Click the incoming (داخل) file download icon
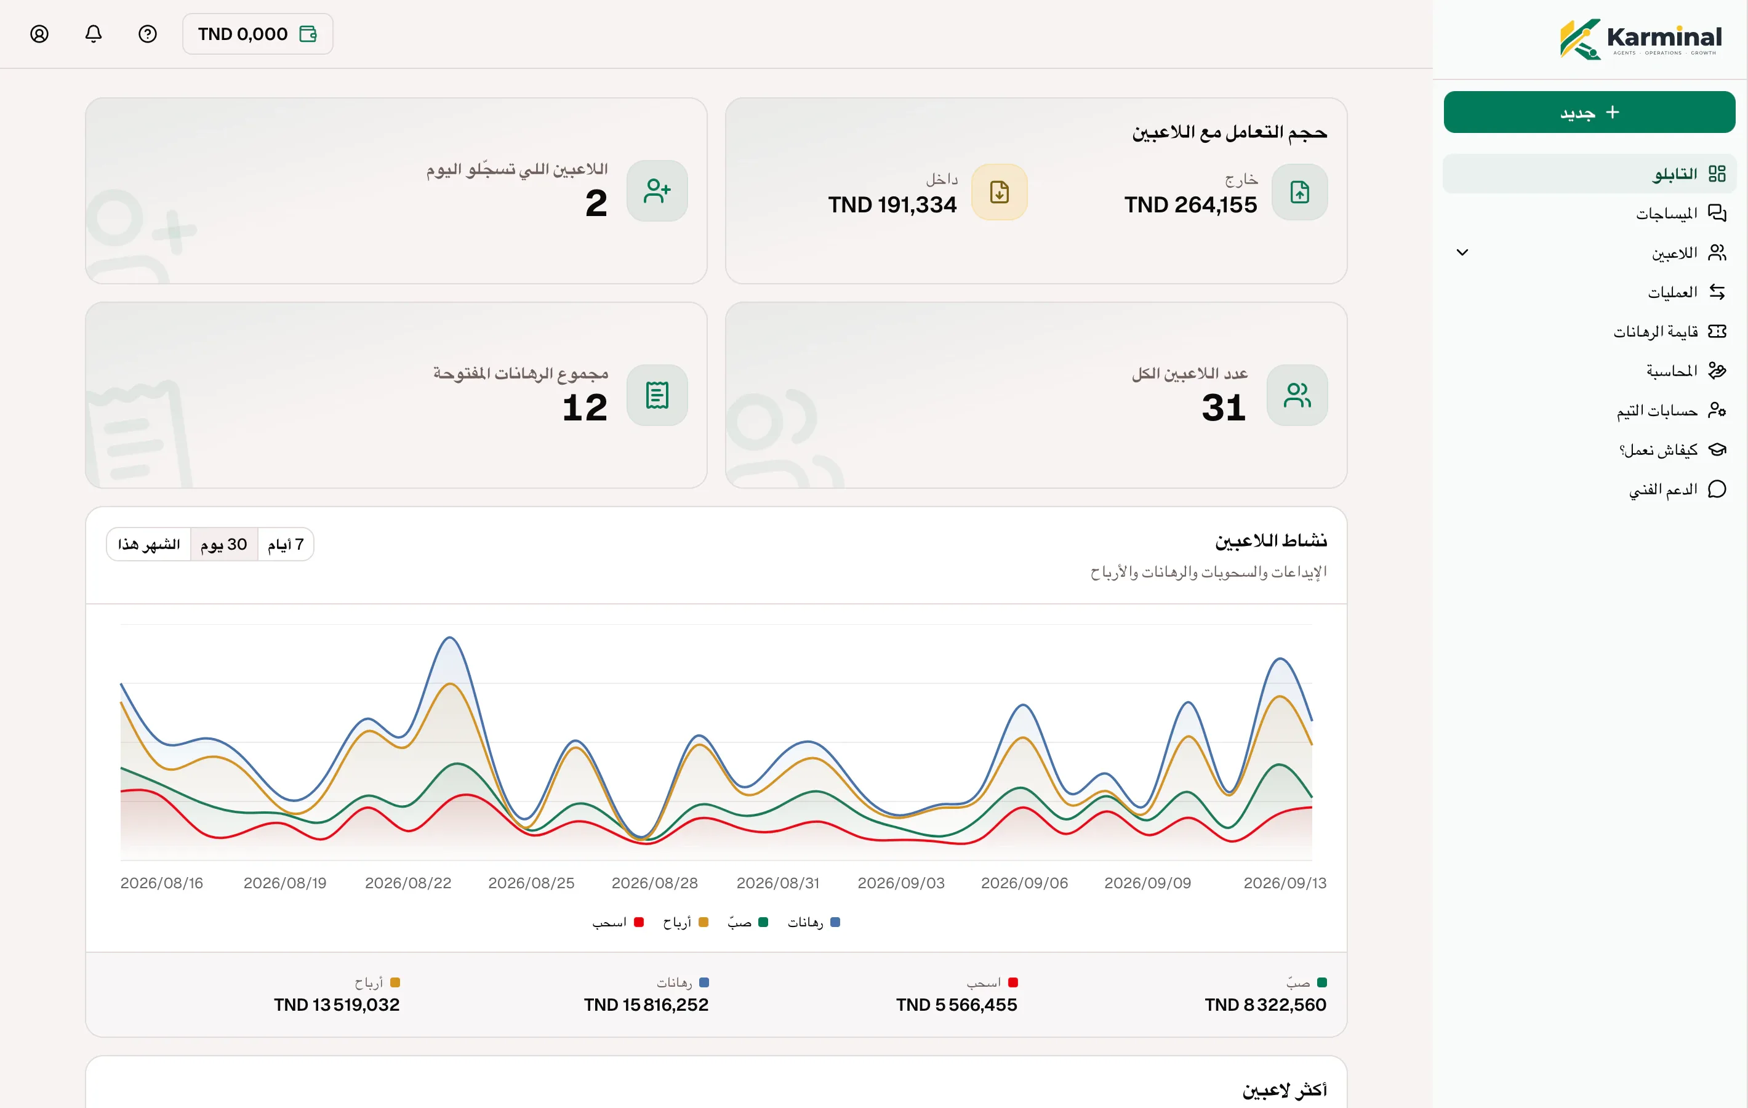Screen dimensions: 1748x1108 tap(1000, 191)
